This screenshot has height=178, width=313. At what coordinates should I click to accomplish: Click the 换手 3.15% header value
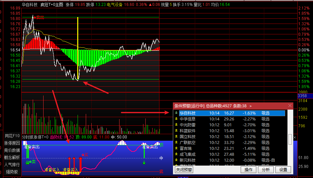point(183,4)
